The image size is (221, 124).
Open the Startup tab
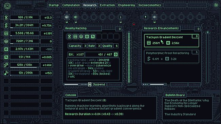54,5
